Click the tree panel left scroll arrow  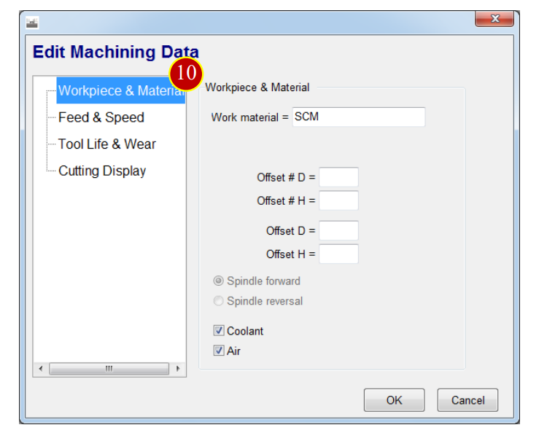[41, 369]
